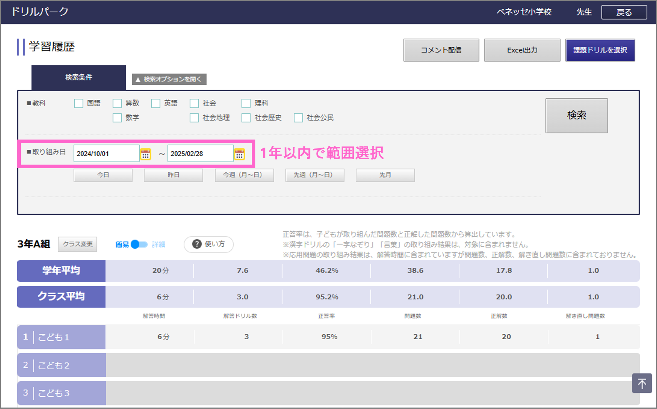Open the こども1 student row
The image size is (657, 409).
tap(328, 337)
